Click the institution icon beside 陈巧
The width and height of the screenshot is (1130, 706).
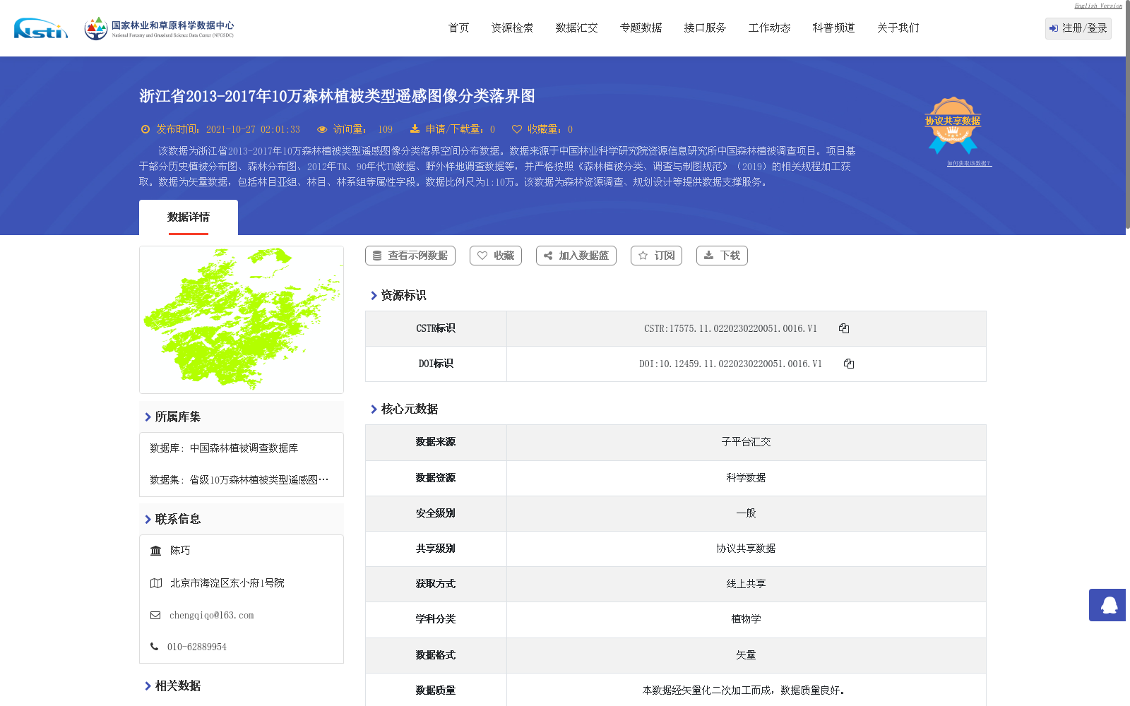pos(156,551)
